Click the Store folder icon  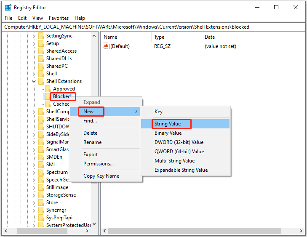[41, 202]
